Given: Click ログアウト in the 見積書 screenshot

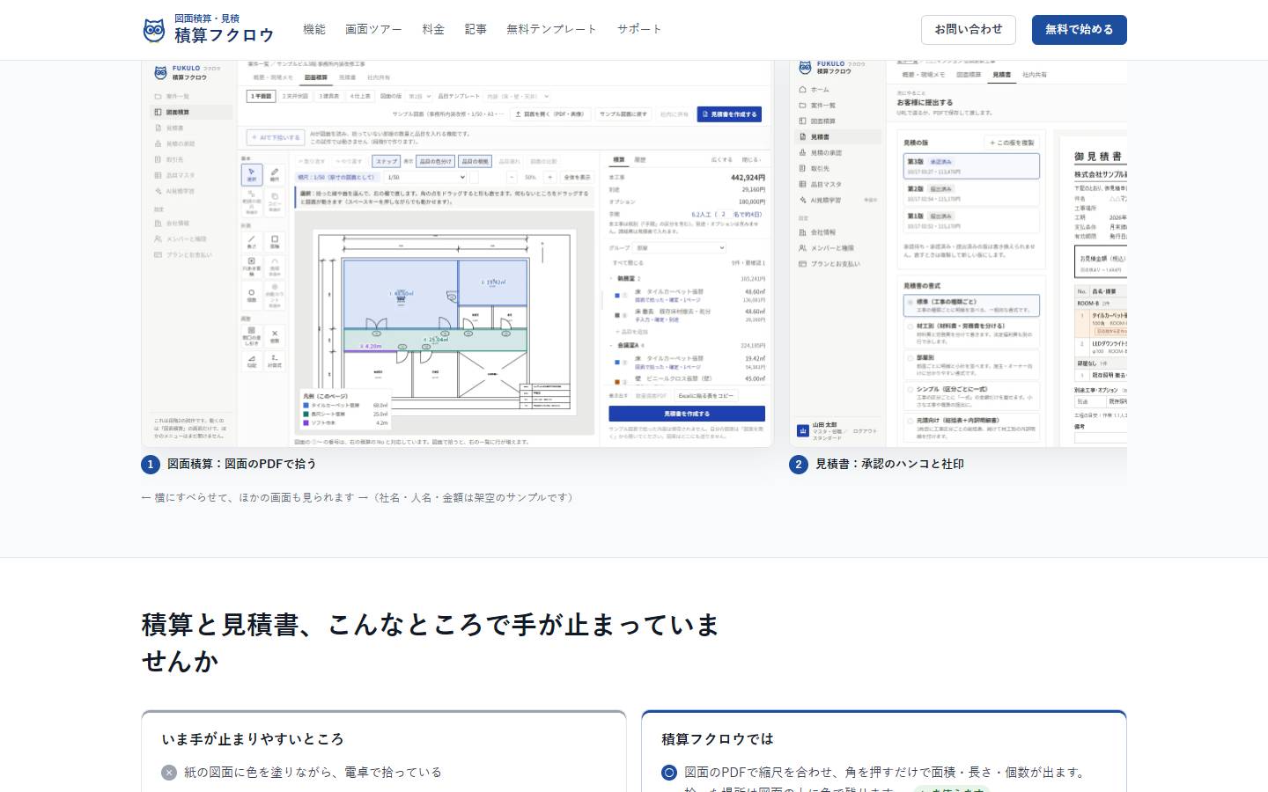Looking at the screenshot, I should [865, 431].
